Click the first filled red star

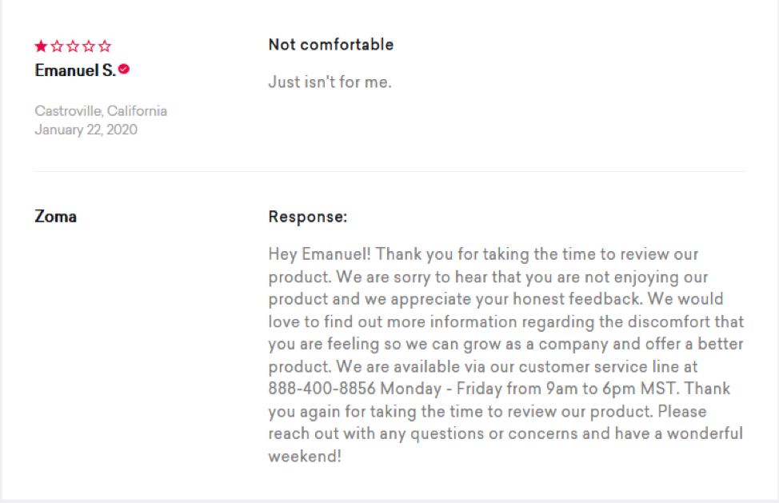[41, 46]
